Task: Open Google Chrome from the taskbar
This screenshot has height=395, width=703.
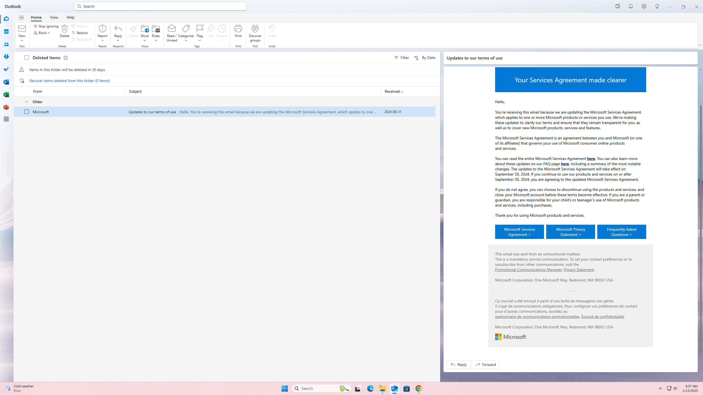Action: click(x=419, y=388)
